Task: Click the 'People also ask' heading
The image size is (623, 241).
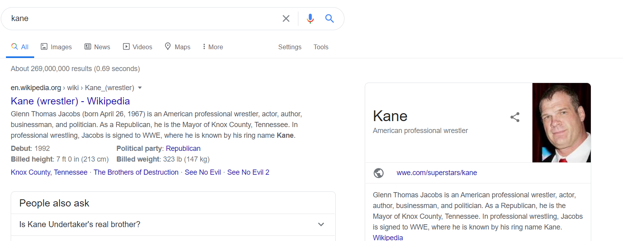Action: point(54,203)
